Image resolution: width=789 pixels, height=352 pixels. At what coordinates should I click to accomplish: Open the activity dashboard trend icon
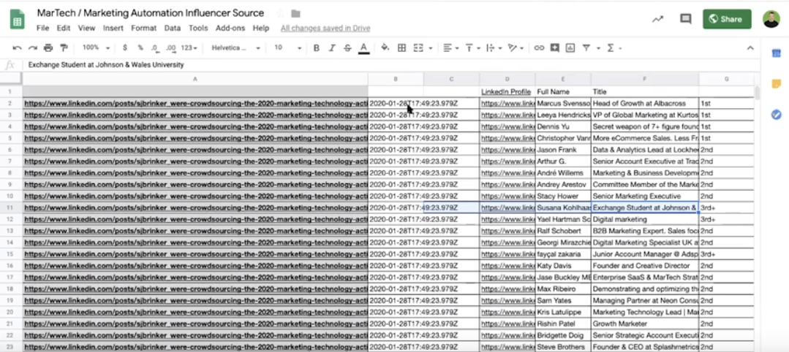click(657, 19)
